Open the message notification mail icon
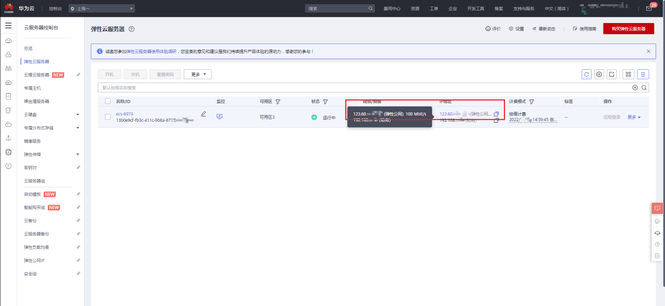This screenshot has height=306, width=665. (x=649, y=8)
